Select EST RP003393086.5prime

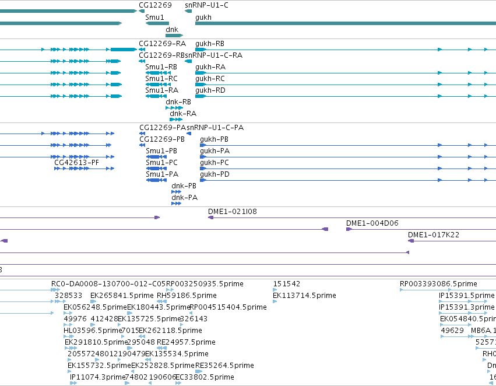[438, 284]
